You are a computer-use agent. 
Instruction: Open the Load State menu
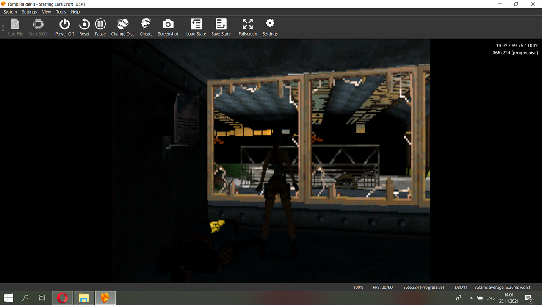pyautogui.click(x=196, y=27)
